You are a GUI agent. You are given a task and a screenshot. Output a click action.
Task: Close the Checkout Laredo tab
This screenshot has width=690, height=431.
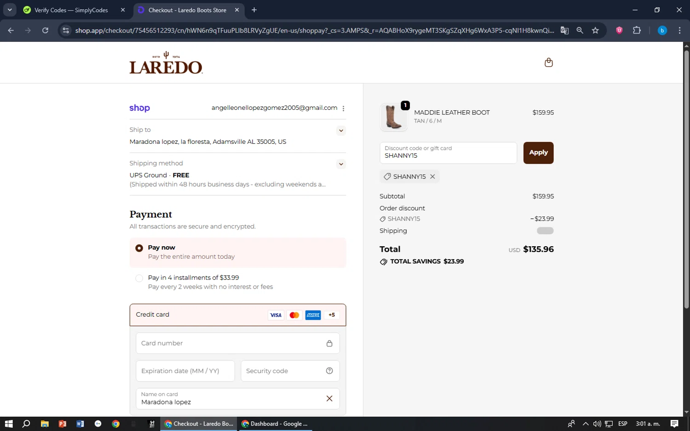[237, 10]
